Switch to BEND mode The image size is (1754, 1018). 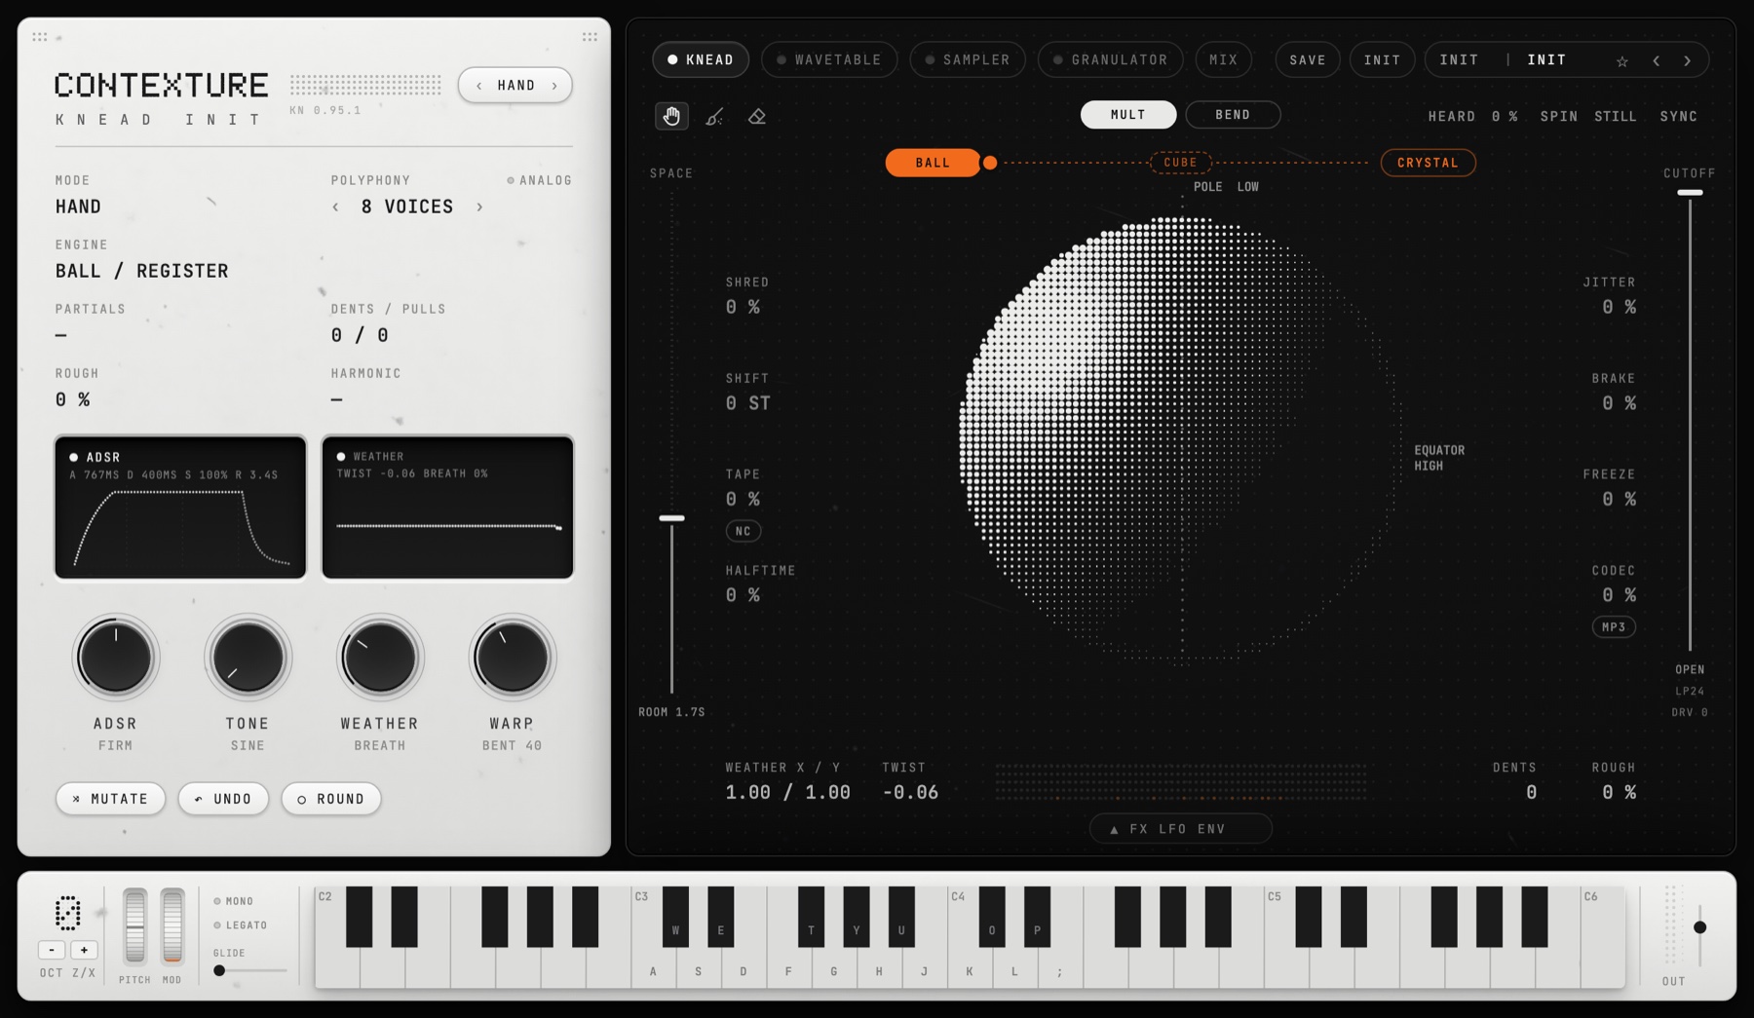[x=1233, y=115]
